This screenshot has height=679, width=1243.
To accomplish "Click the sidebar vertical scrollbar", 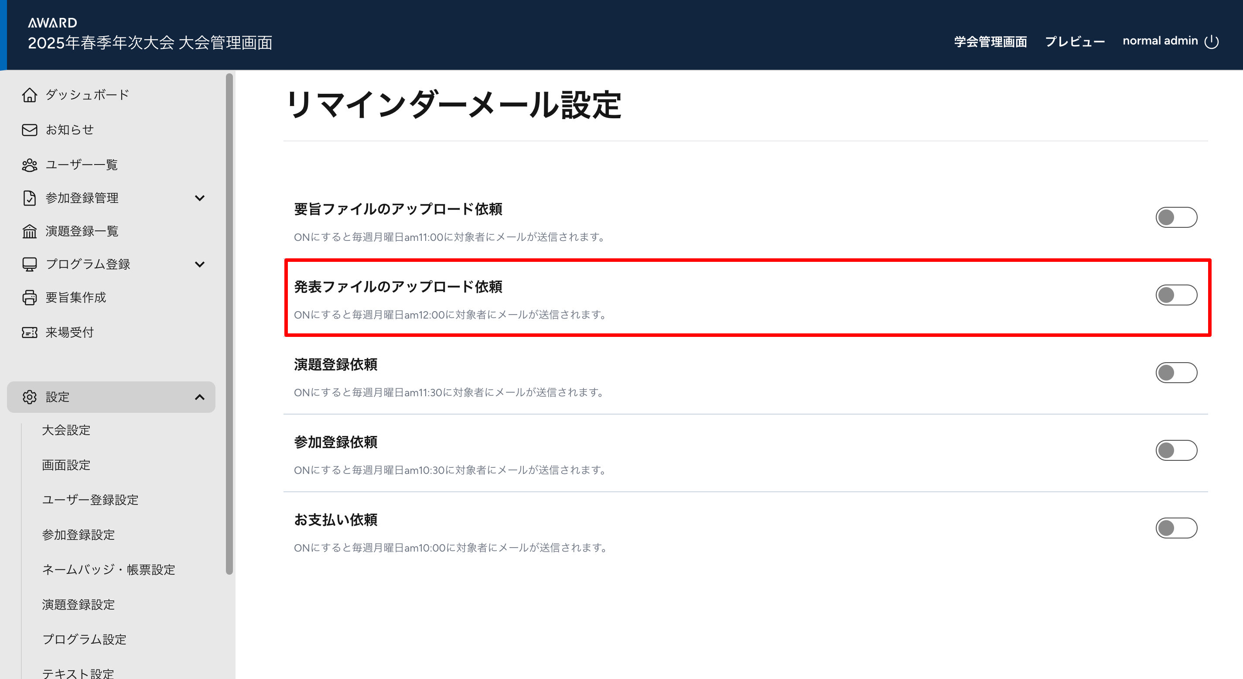I will (x=229, y=323).
